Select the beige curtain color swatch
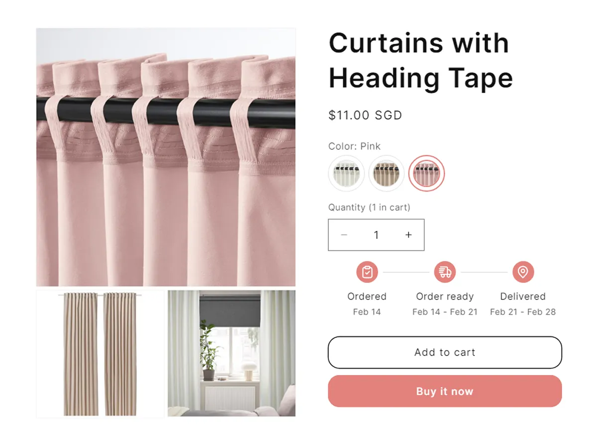The width and height of the screenshot is (598, 437). coord(387,174)
